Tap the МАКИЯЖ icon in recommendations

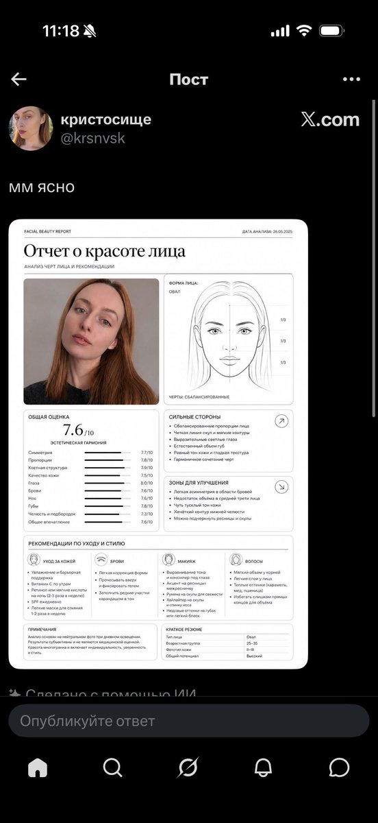(x=168, y=560)
